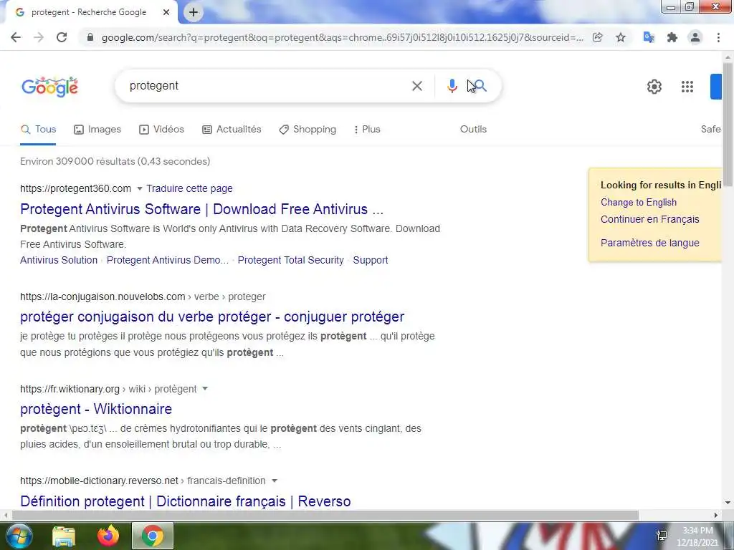Launch Firefox from the taskbar
Image resolution: width=734 pixels, height=550 pixels.
tap(108, 536)
